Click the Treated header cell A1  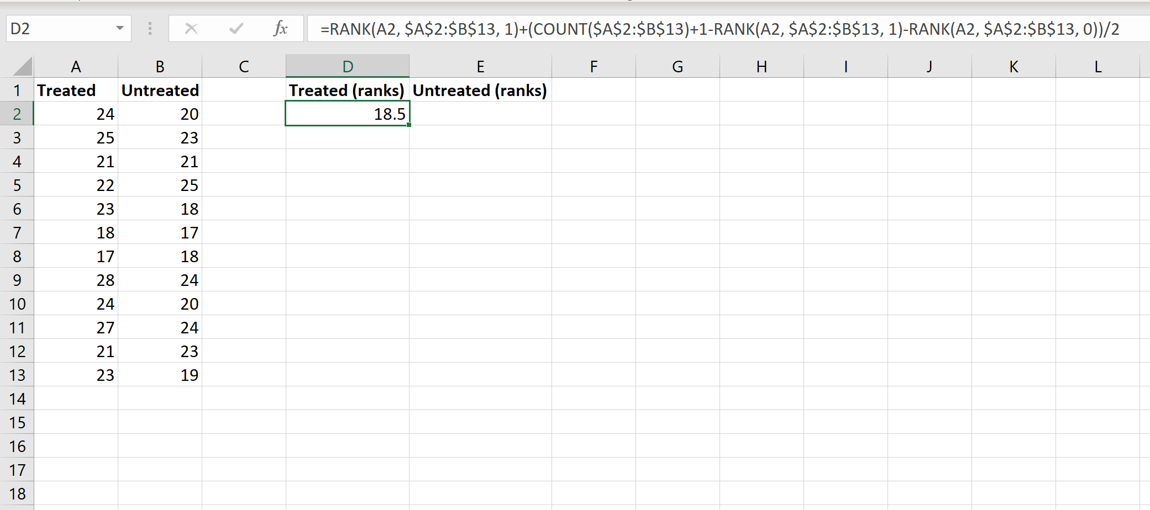pos(76,90)
